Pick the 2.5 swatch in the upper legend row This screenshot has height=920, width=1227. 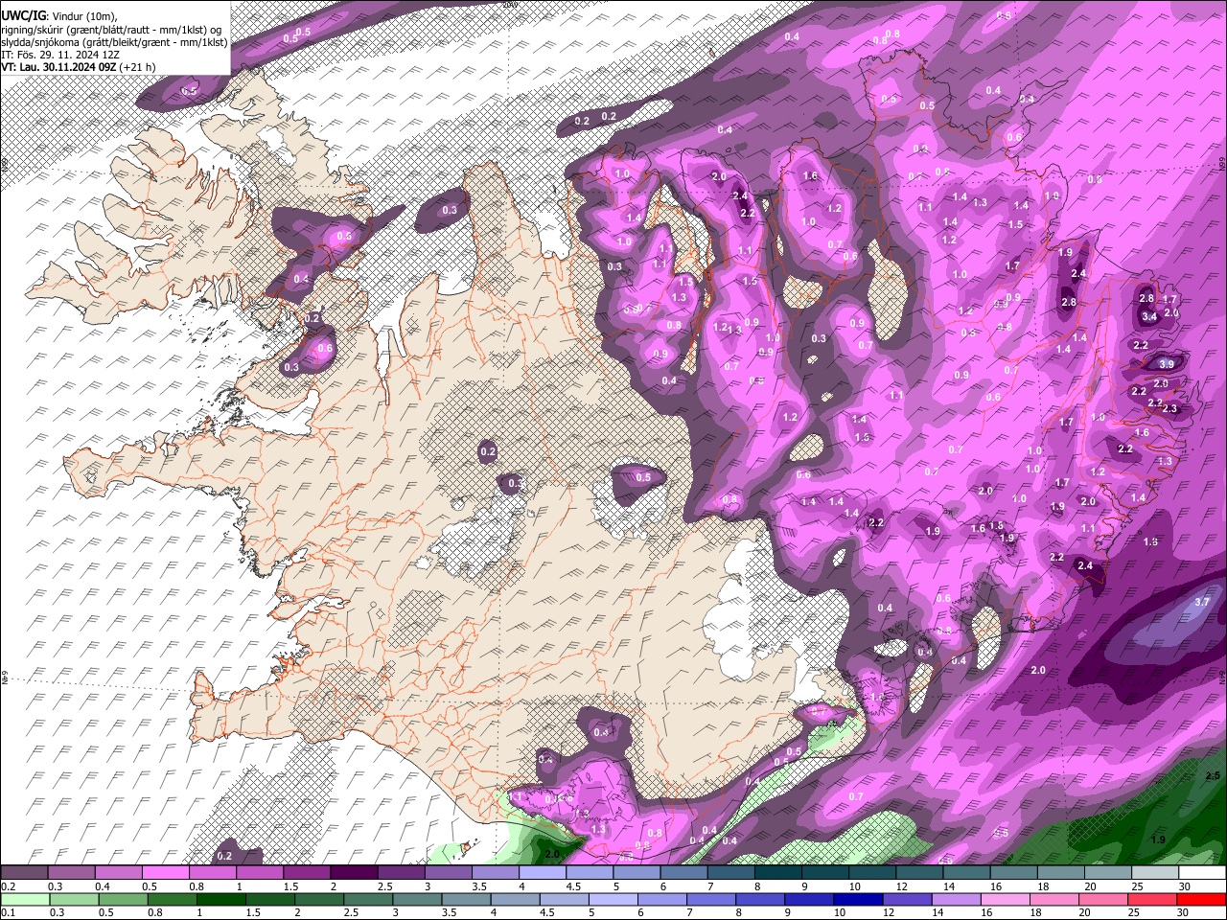401,872
